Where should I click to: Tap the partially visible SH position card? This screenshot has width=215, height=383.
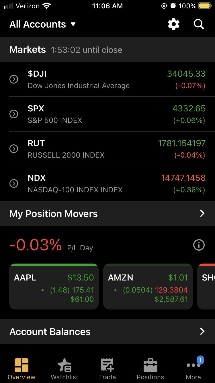pos(207,287)
